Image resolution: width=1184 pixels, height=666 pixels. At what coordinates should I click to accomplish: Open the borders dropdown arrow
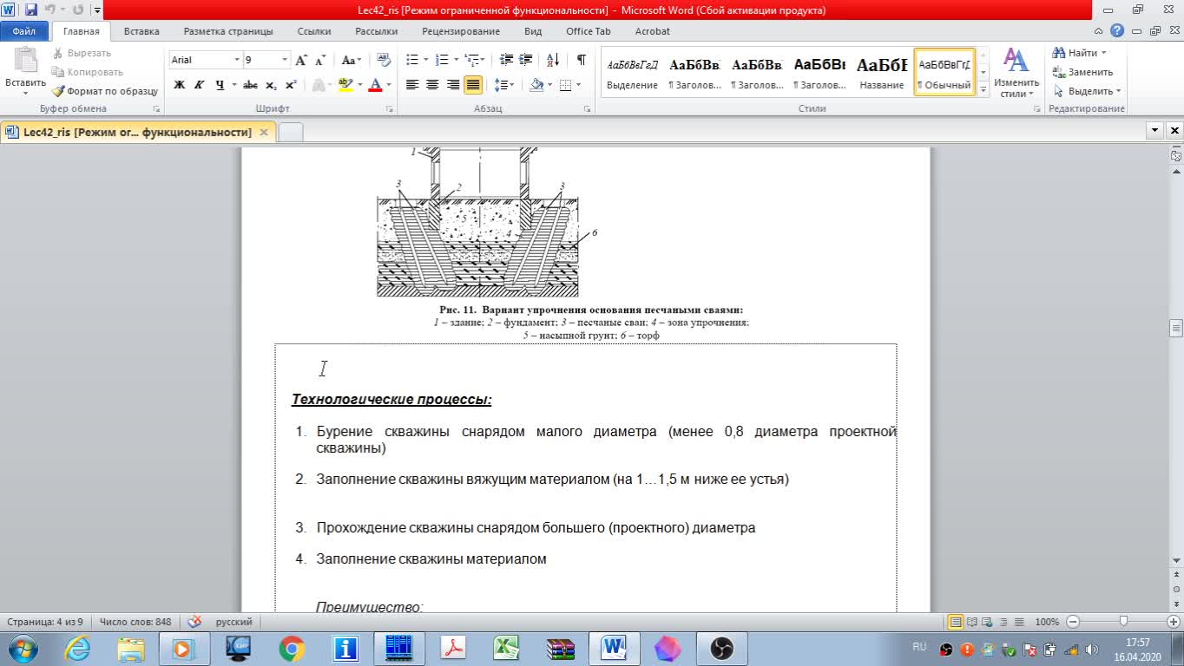tap(579, 85)
